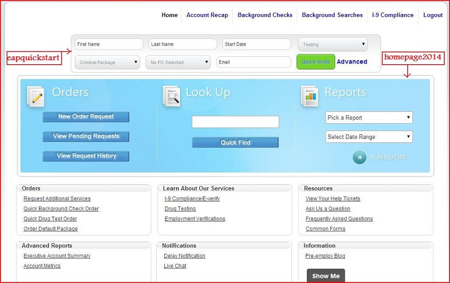
Task: Open the Order Default Package link
Action: (51, 228)
